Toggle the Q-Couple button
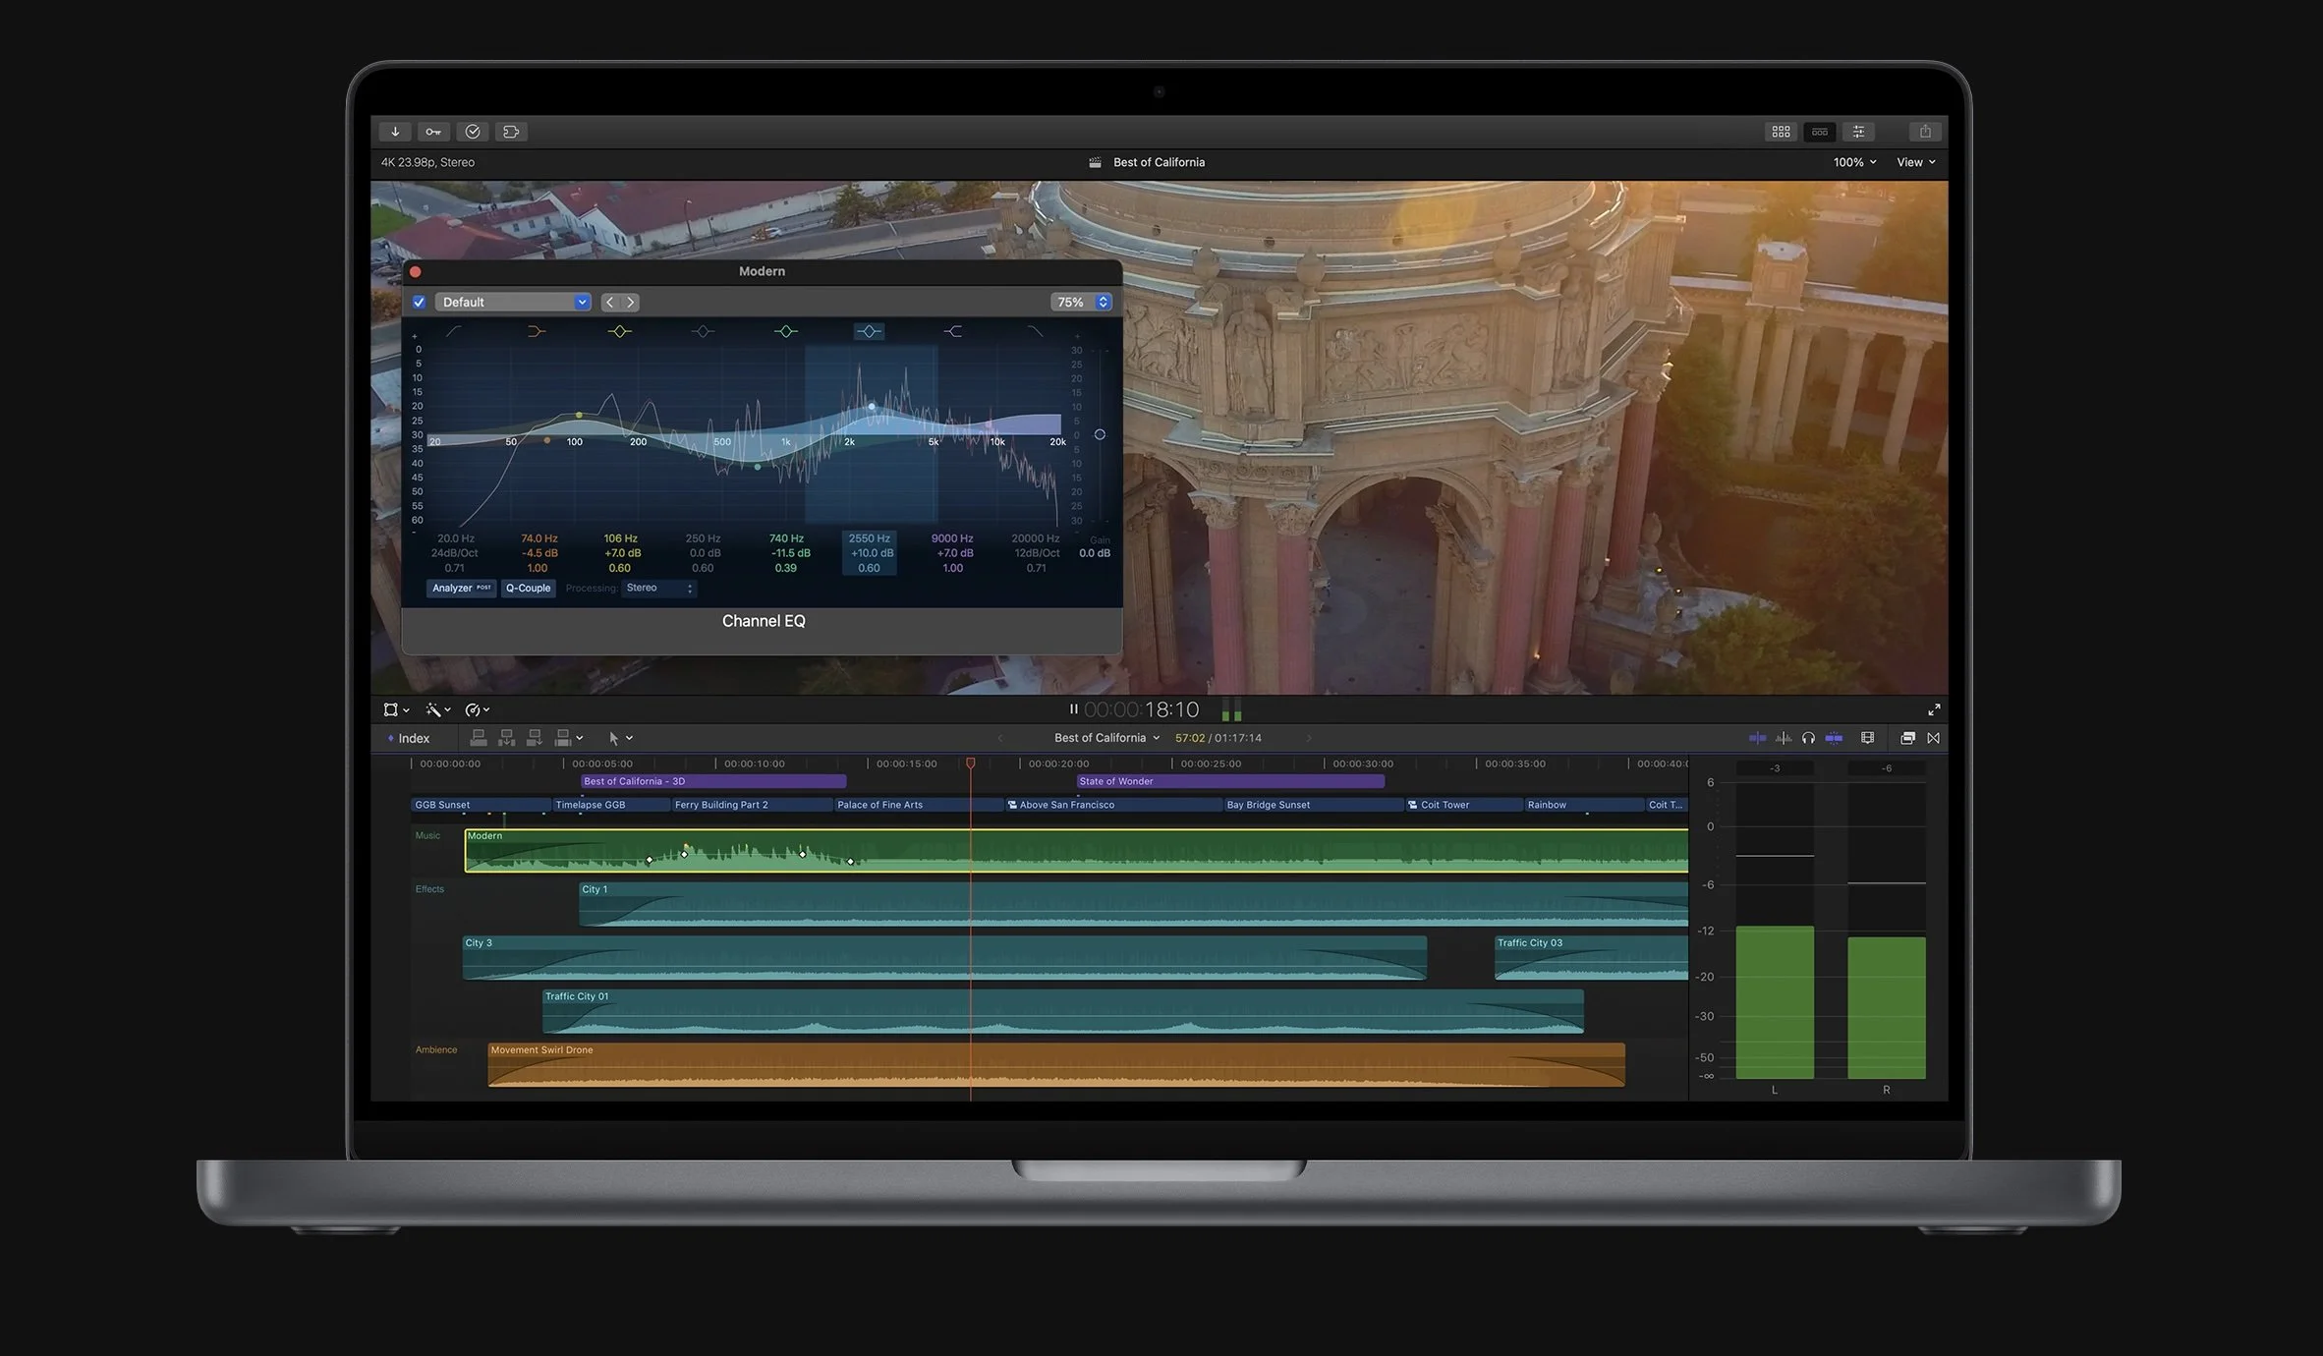 (x=529, y=589)
